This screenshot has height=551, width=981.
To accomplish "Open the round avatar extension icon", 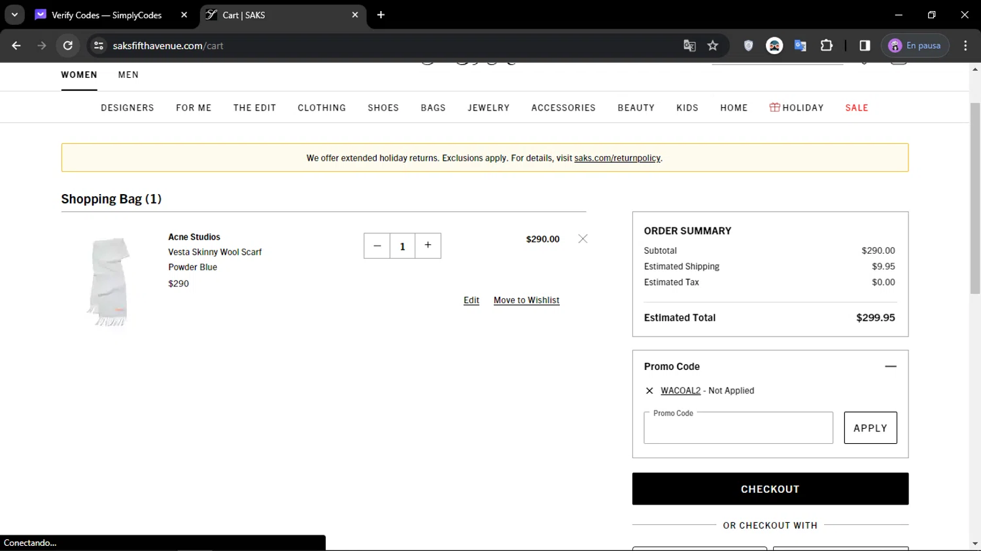I will [774, 45].
